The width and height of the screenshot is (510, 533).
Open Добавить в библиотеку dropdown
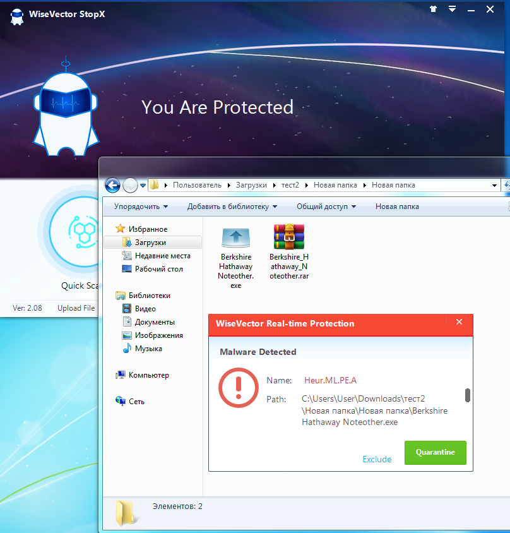click(x=232, y=207)
